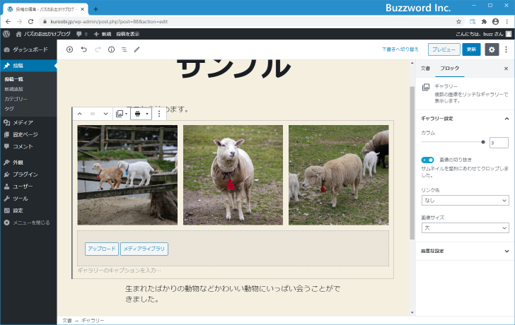This screenshot has width=515, height=325.
Task: Open the gallery block's three-dot options
Action: [x=158, y=114]
